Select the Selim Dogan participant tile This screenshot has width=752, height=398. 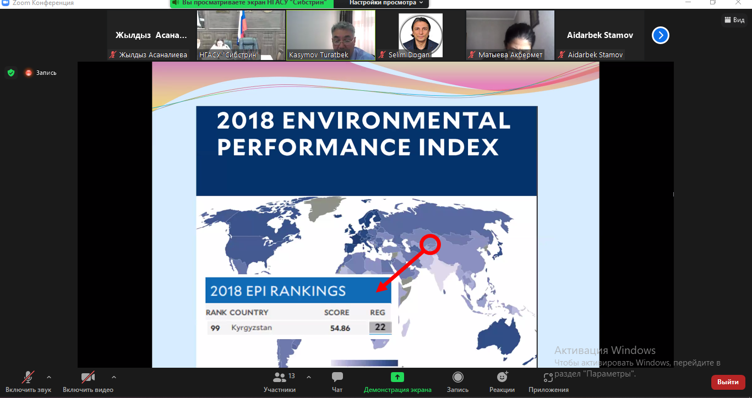(421, 35)
